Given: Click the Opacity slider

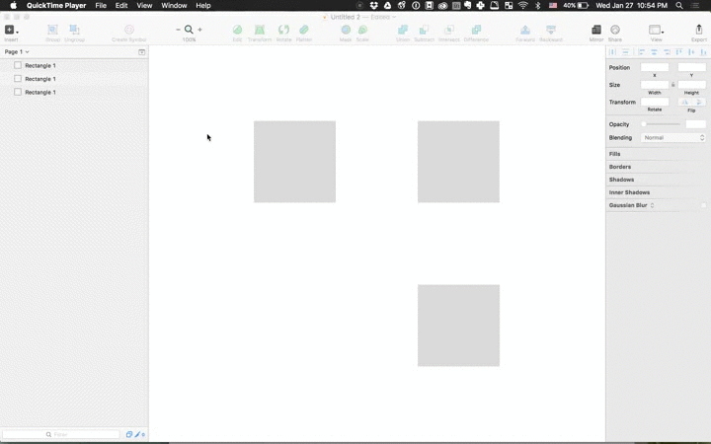Looking at the screenshot, I should point(661,124).
